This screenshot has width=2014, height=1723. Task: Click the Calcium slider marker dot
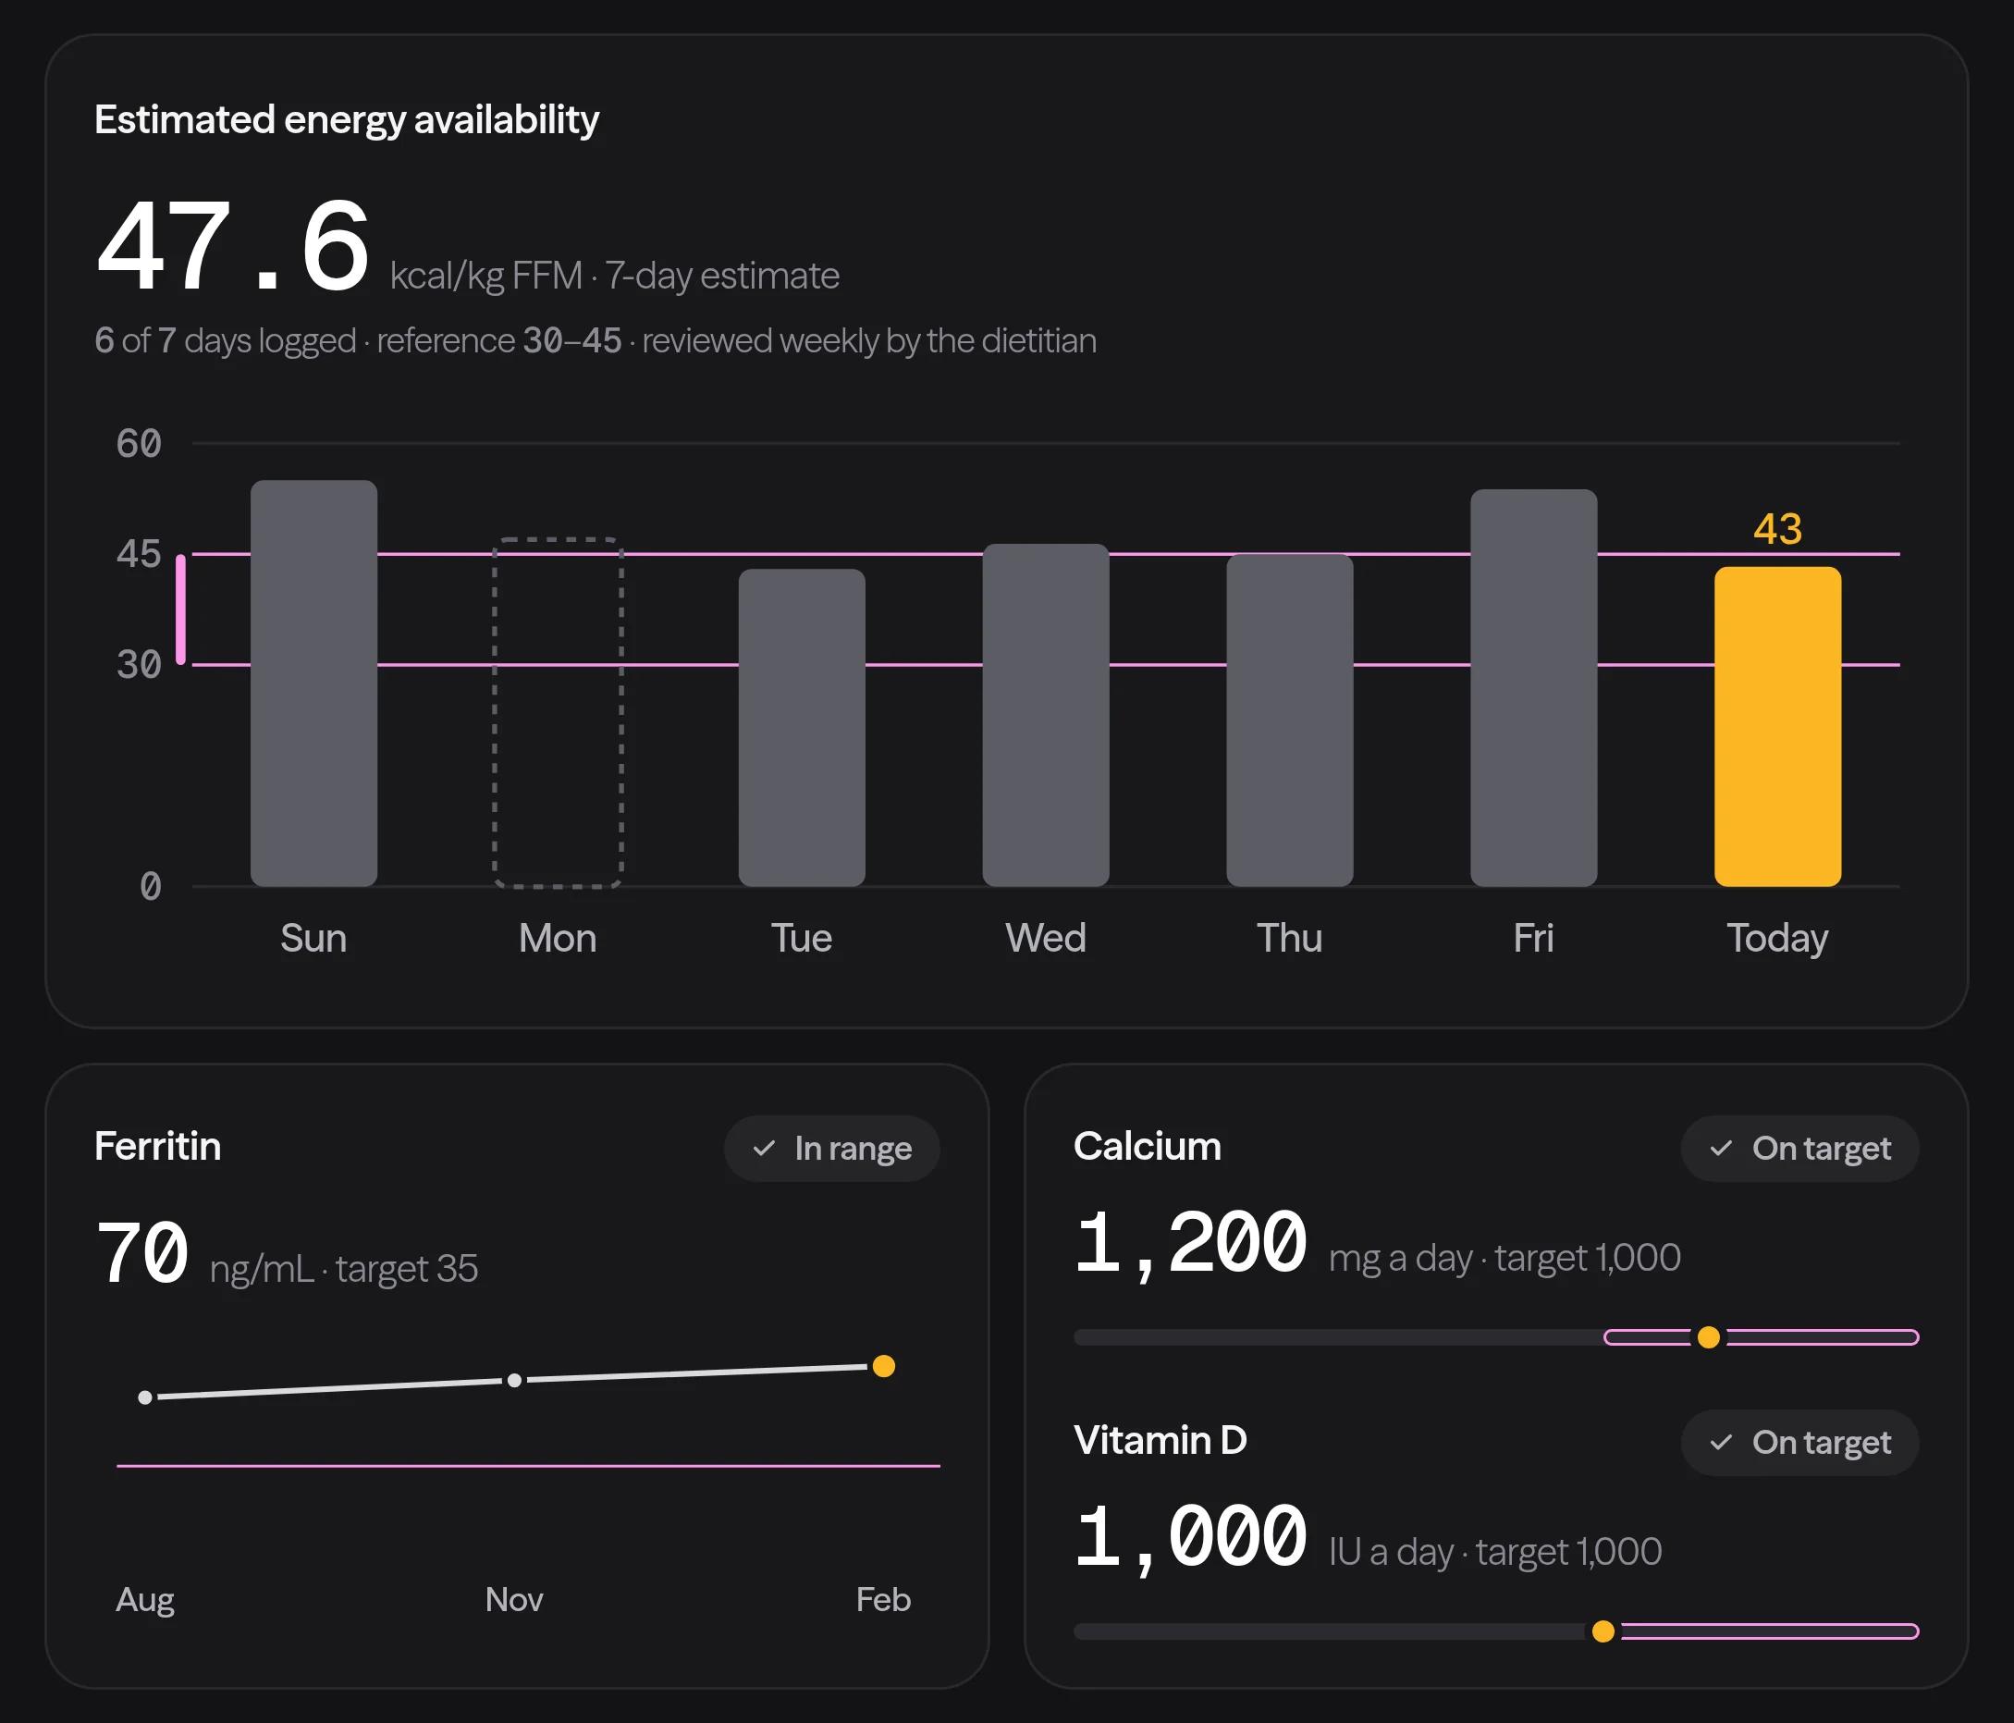[x=1709, y=1337]
